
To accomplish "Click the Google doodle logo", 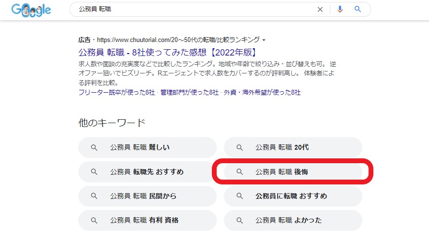I will 31,10.
